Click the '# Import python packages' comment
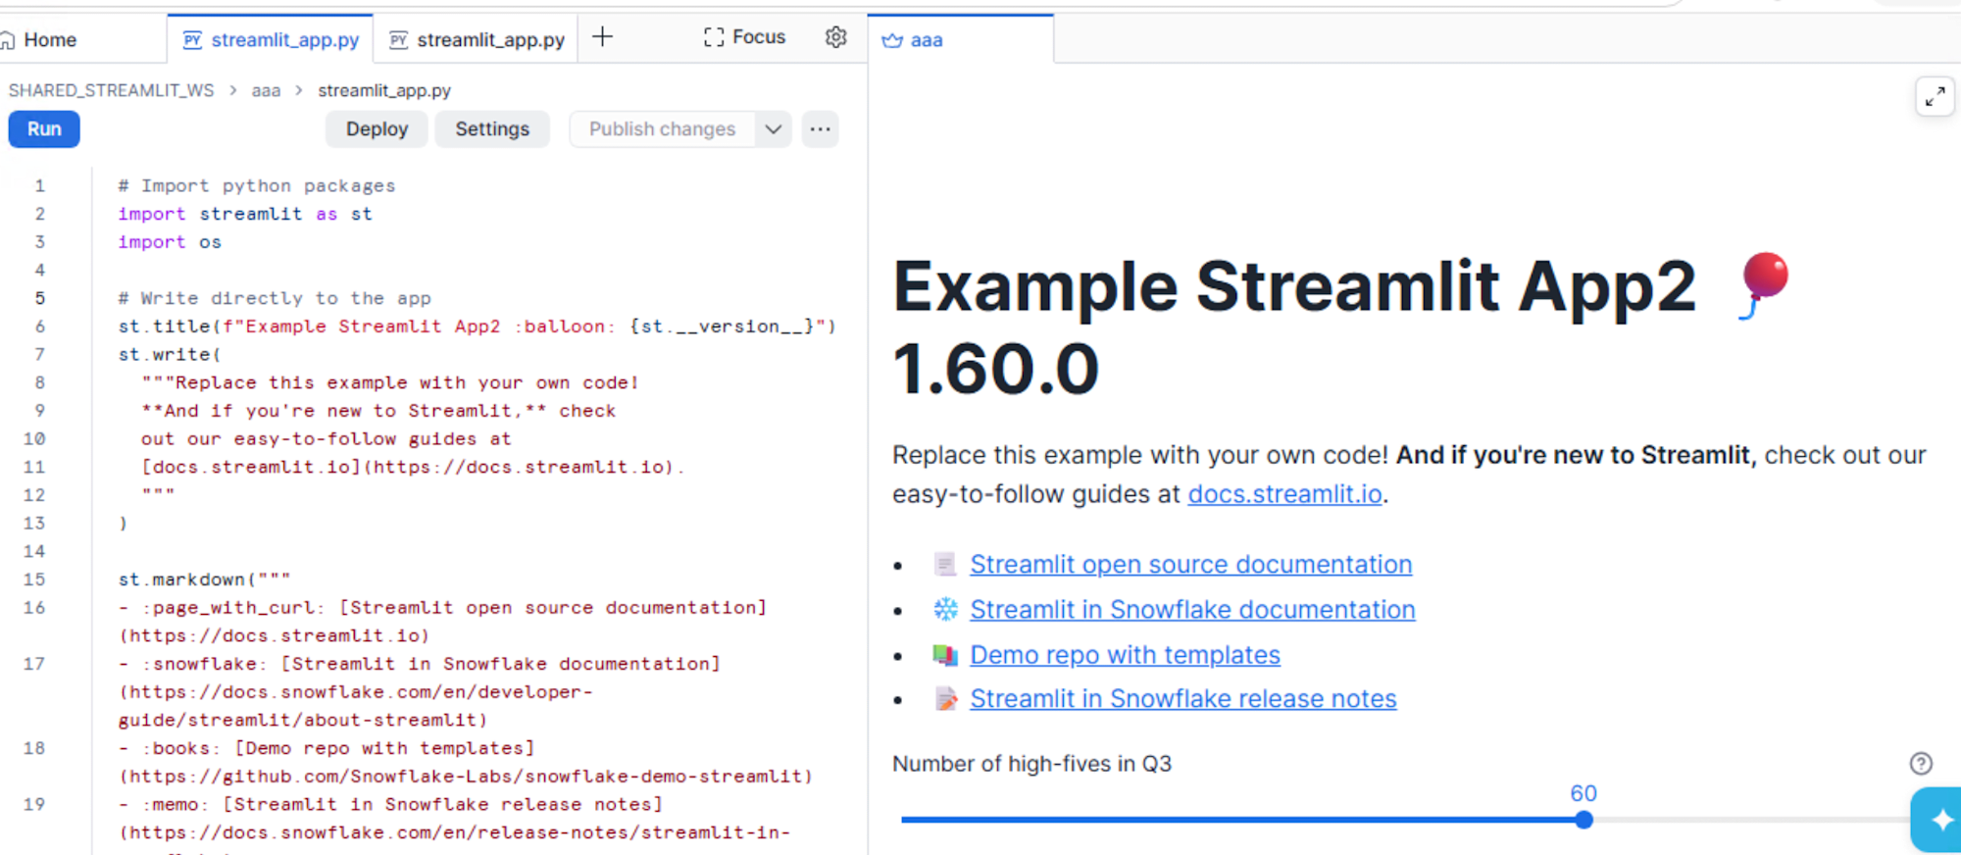The height and width of the screenshot is (855, 1961). 256,186
